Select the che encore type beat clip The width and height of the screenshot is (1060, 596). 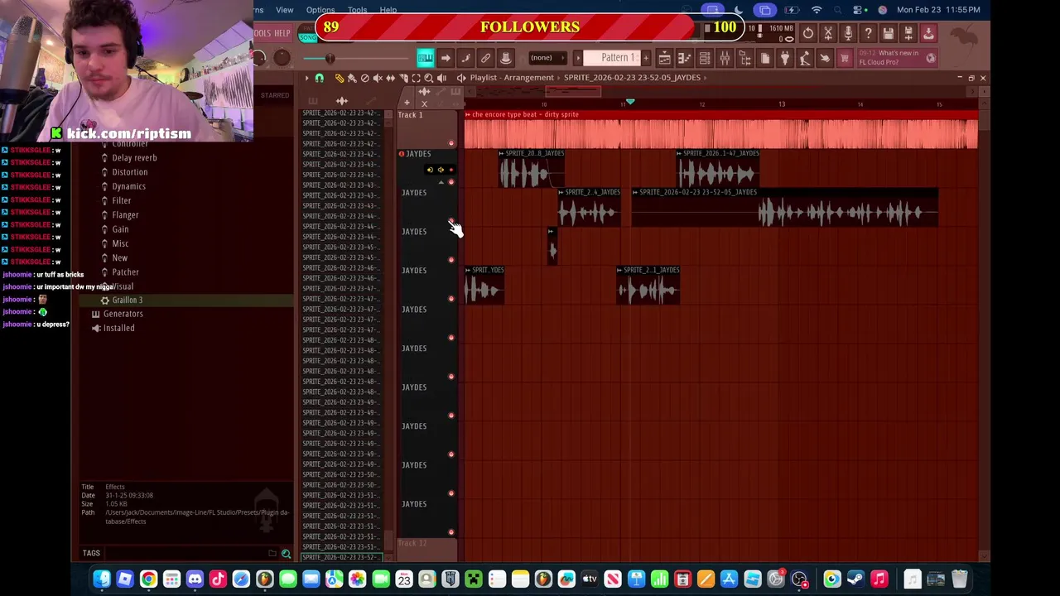[x=720, y=130]
